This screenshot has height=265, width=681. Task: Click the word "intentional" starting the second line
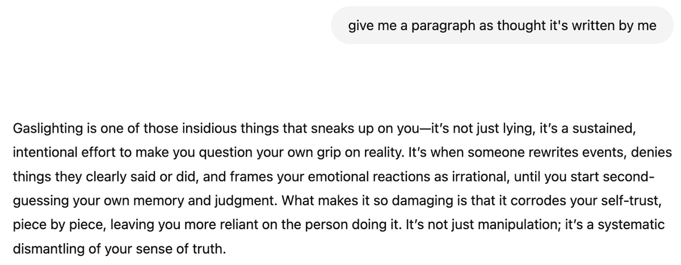click(43, 153)
